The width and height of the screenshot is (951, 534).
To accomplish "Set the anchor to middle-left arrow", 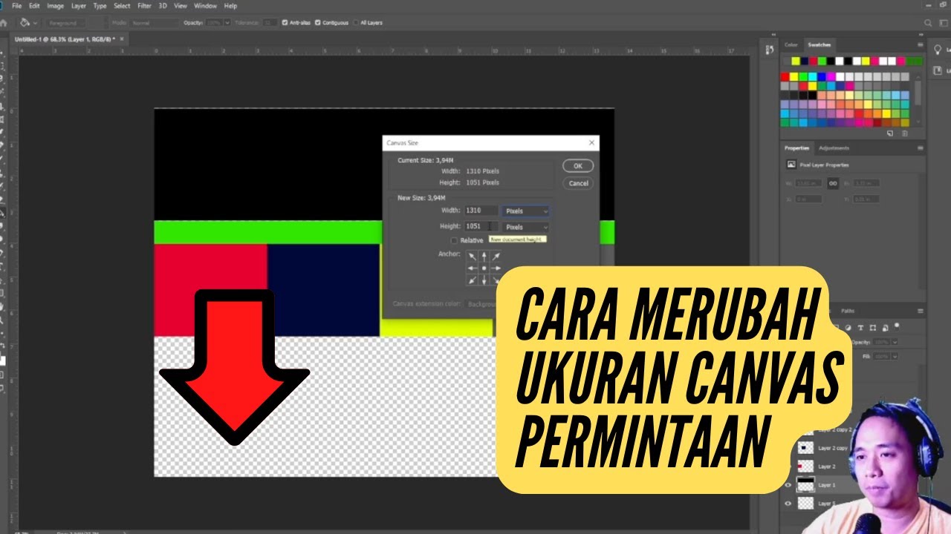I will point(473,268).
